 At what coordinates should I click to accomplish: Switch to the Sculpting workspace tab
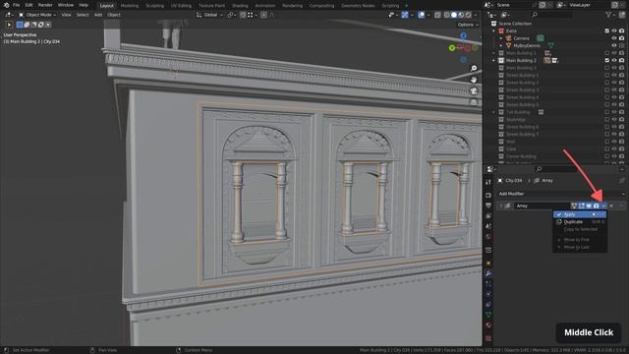coord(154,6)
